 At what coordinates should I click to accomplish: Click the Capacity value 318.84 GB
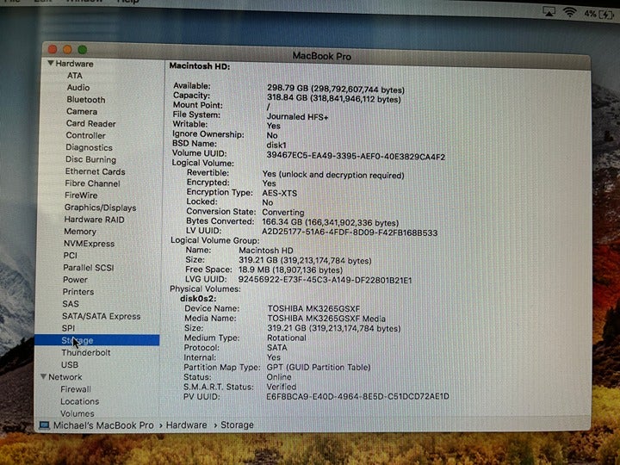click(x=334, y=98)
